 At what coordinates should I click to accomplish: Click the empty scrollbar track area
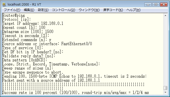tap(165, 52)
